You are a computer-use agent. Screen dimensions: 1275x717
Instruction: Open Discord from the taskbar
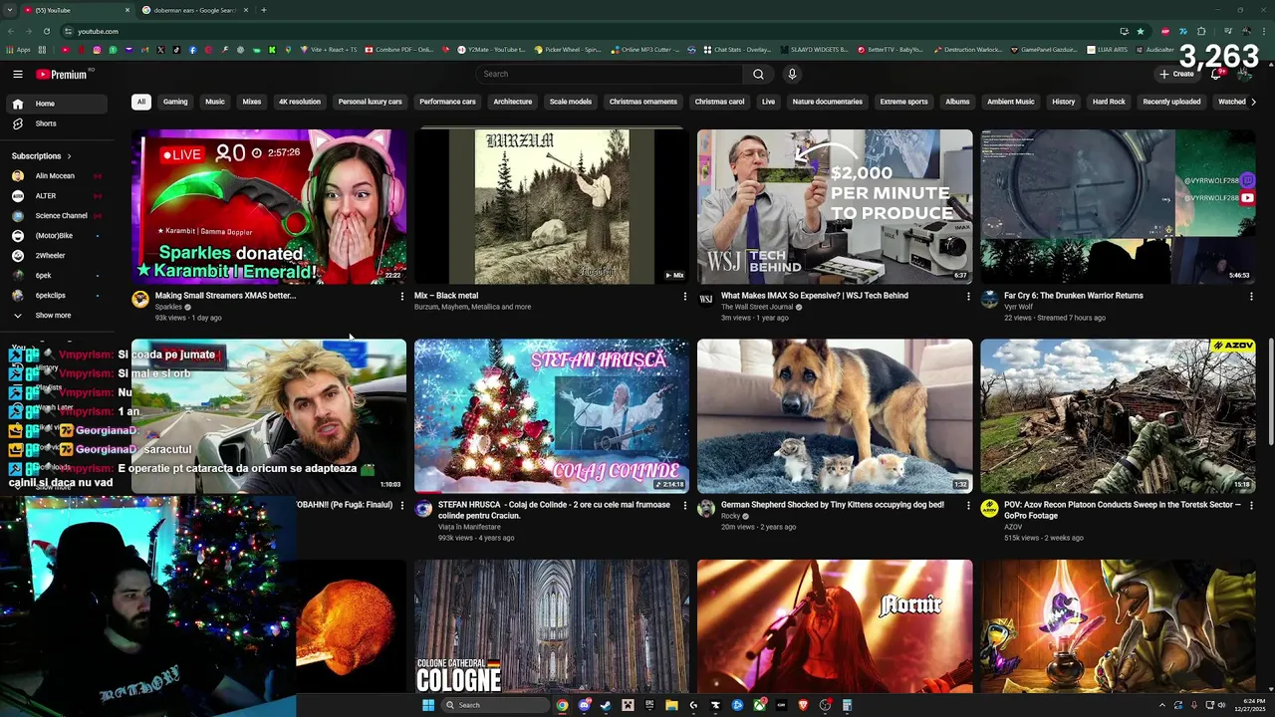tap(584, 705)
